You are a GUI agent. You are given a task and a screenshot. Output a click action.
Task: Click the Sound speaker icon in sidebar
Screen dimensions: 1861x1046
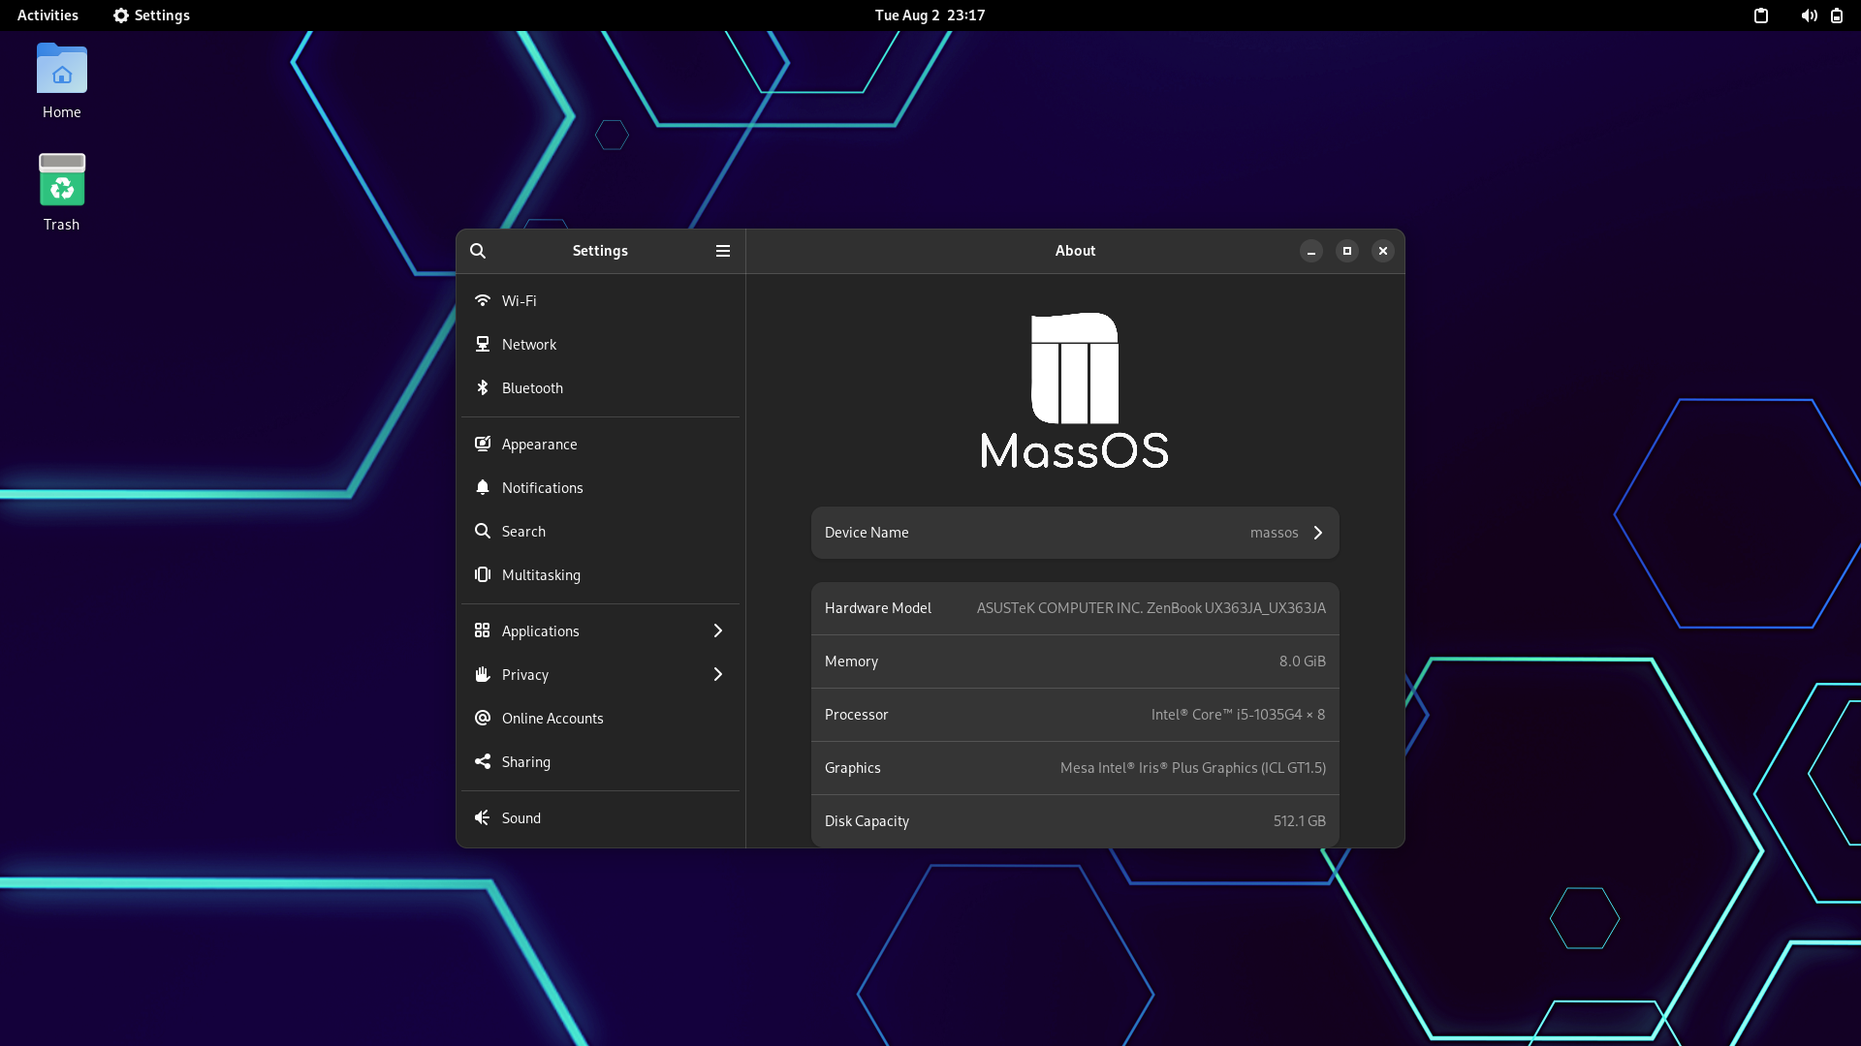pyautogui.click(x=482, y=817)
